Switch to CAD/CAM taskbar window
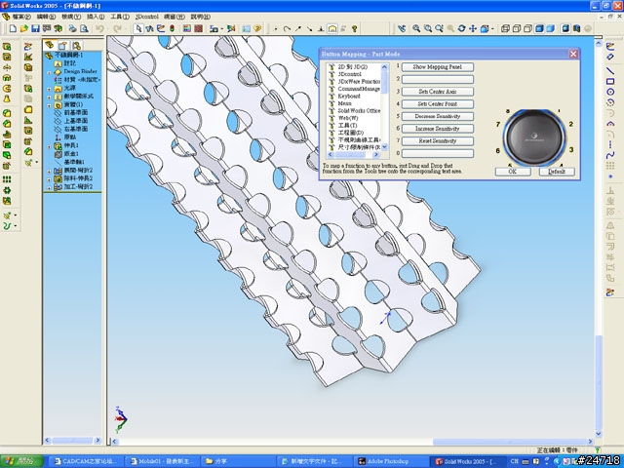624x468 pixels. click(87, 461)
